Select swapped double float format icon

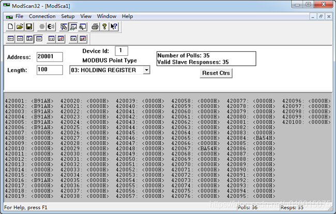click(83, 39)
